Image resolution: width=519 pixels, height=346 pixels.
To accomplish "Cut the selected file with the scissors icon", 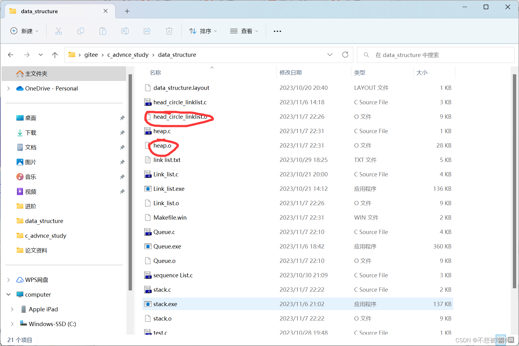I will tap(58, 31).
